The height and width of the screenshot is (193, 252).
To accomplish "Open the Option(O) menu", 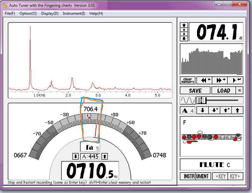I will 28,13.
